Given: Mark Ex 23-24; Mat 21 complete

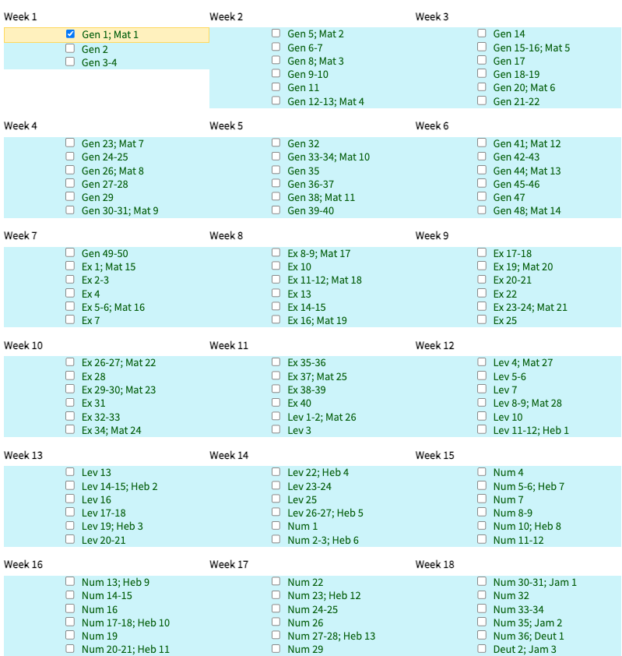Looking at the screenshot, I should pos(482,307).
